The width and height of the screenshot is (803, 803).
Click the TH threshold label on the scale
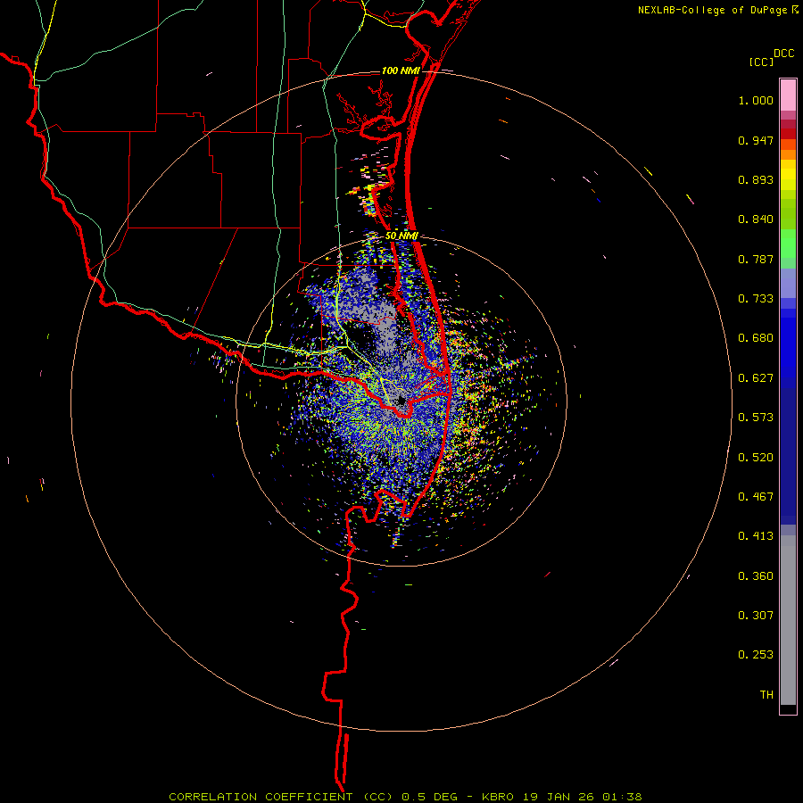pyautogui.click(x=766, y=695)
